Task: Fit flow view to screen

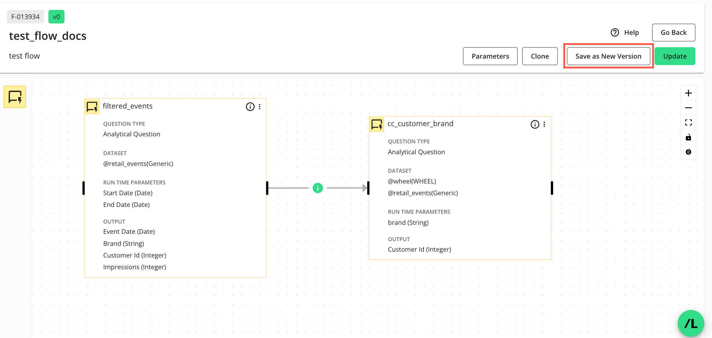Action: click(688, 123)
